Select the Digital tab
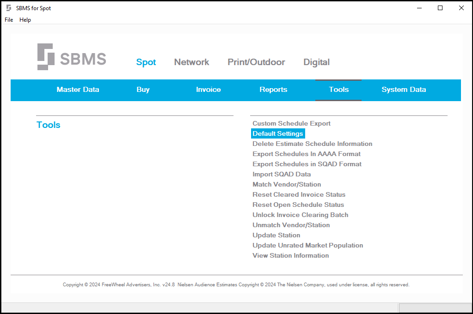This screenshot has width=473, height=314. coord(316,62)
